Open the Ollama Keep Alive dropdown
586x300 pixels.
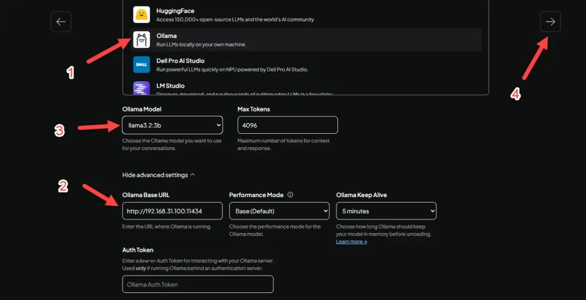tap(386, 211)
